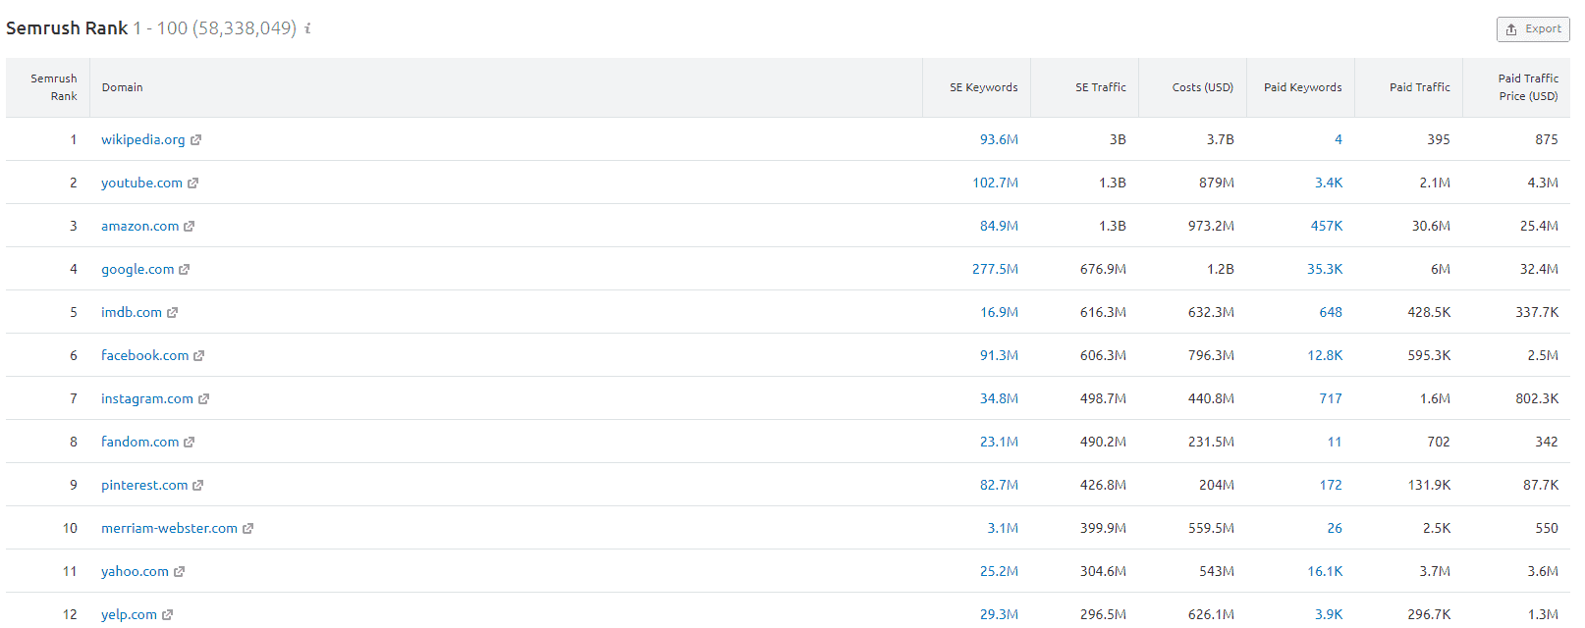This screenshot has height=628, width=1585.
Task: Open yelp.com Paid Keywords value 3.9K
Action: point(1329,614)
